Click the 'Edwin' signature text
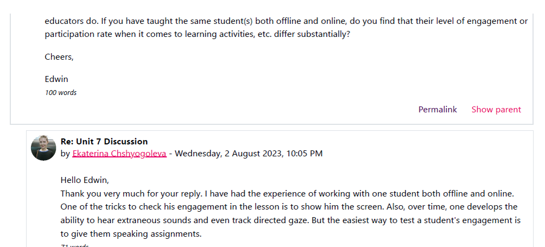545x247 pixels. click(x=56, y=79)
